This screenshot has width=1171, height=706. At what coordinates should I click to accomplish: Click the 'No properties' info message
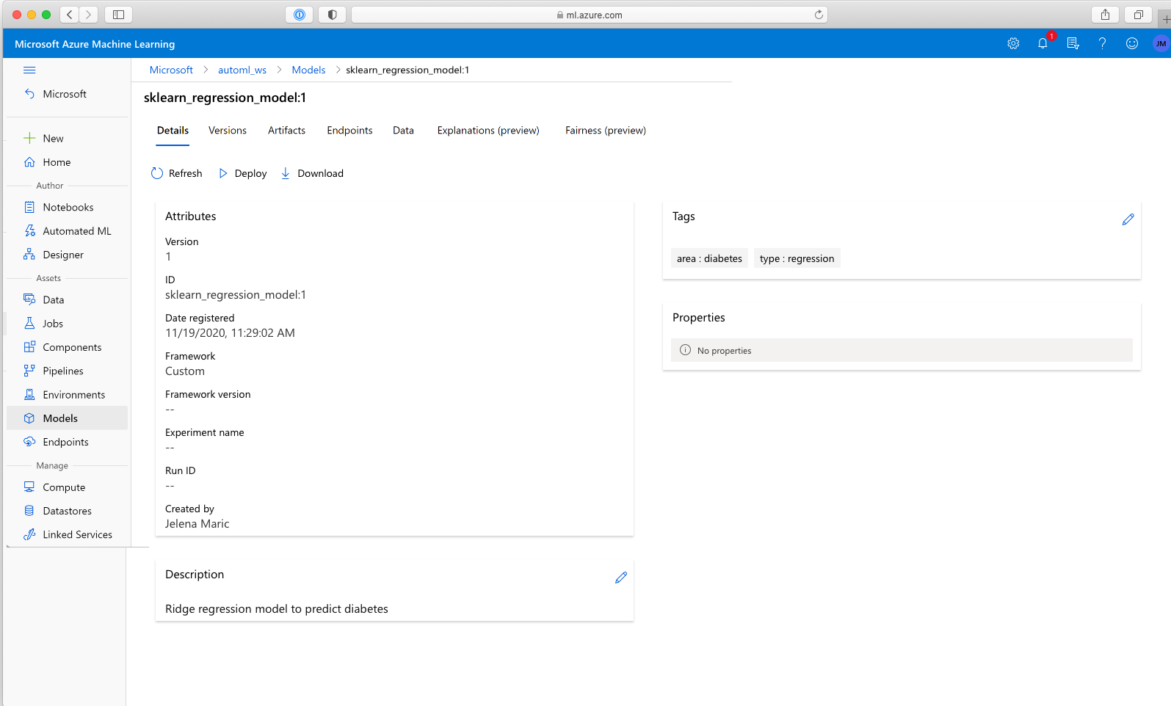click(902, 350)
